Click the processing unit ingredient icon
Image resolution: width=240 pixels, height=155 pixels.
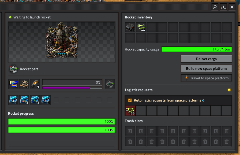pos(13,84)
